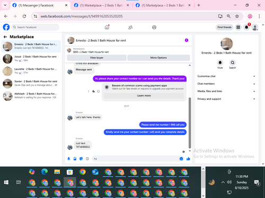Click the Find friends button
The image size is (265, 198).
pyautogui.click(x=224, y=27)
